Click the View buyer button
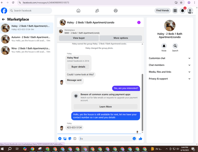The width and height of the screenshot is (198, 152). click(79, 38)
